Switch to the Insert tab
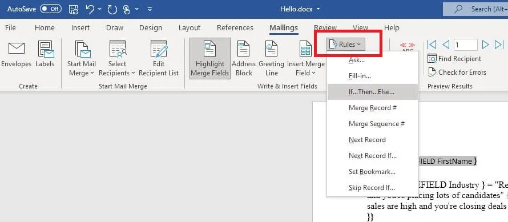The height and width of the screenshot is (222, 508). [x=80, y=28]
